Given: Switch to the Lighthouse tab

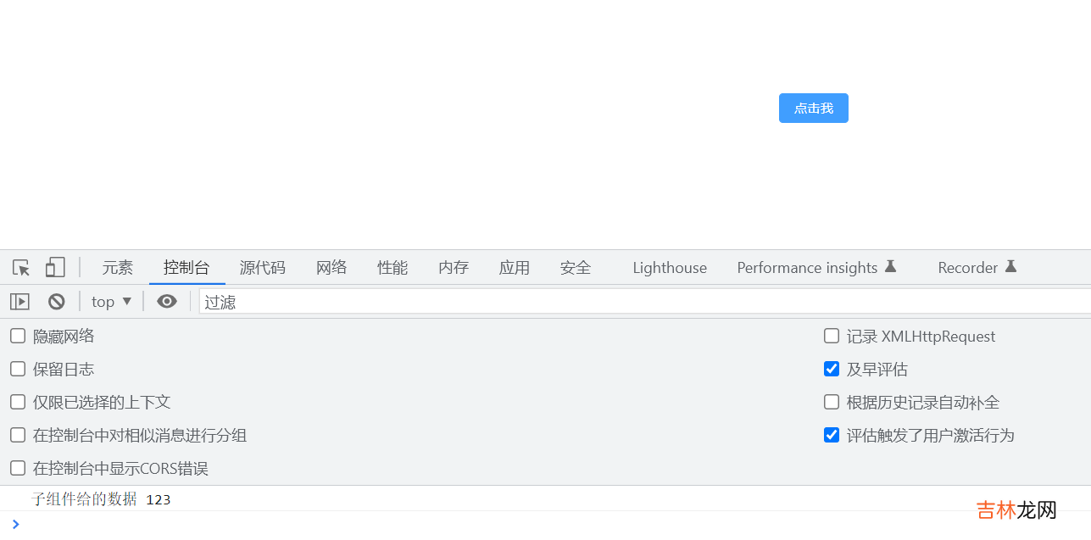Looking at the screenshot, I should (670, 268).
